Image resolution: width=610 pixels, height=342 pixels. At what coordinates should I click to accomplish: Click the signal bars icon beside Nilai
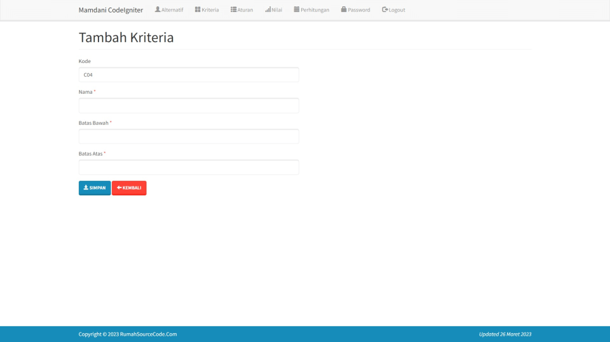[268, 9]
